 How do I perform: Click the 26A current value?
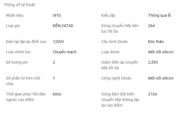[152, 26]
